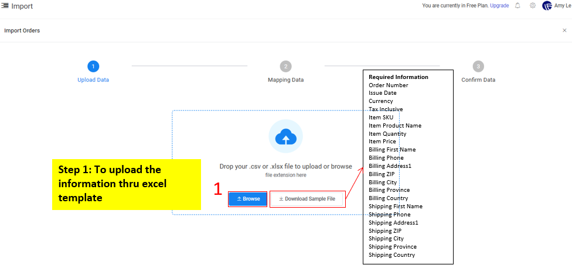Click the Amy Le username text
572x265 pixels.
click(563, 5)
